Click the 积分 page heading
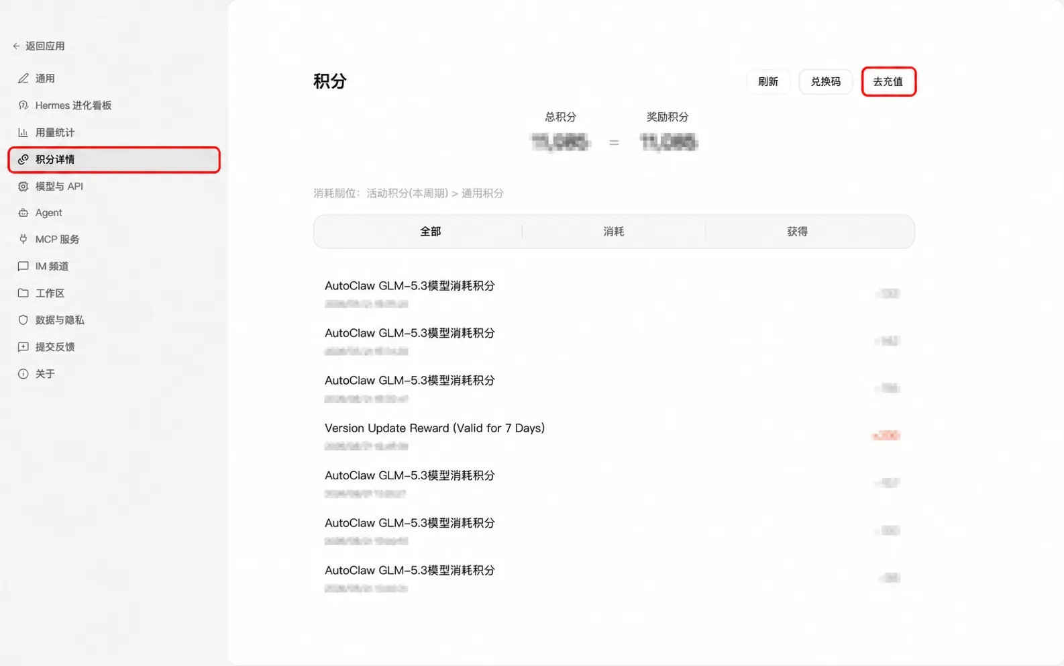Viewport: 1064px width, 666px height. coord(330,81)
